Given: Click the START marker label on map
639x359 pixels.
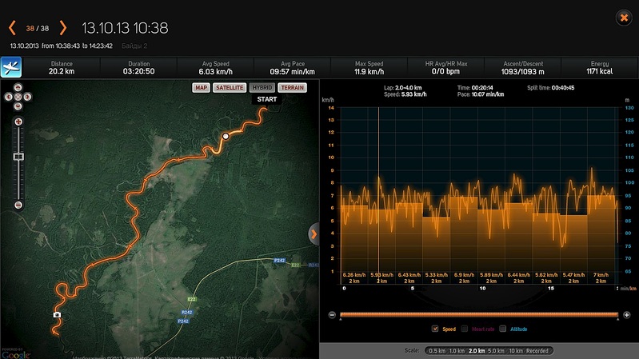Looking at the screenshot, I should (x=267, y=99).
